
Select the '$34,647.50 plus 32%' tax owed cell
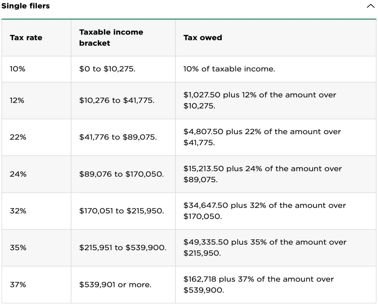coord(265,211)
